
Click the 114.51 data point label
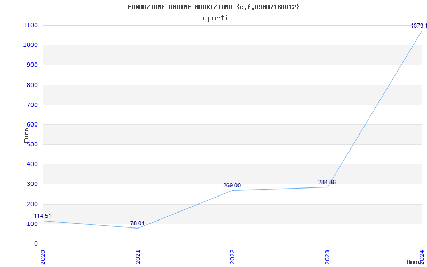tap(42, 216)
